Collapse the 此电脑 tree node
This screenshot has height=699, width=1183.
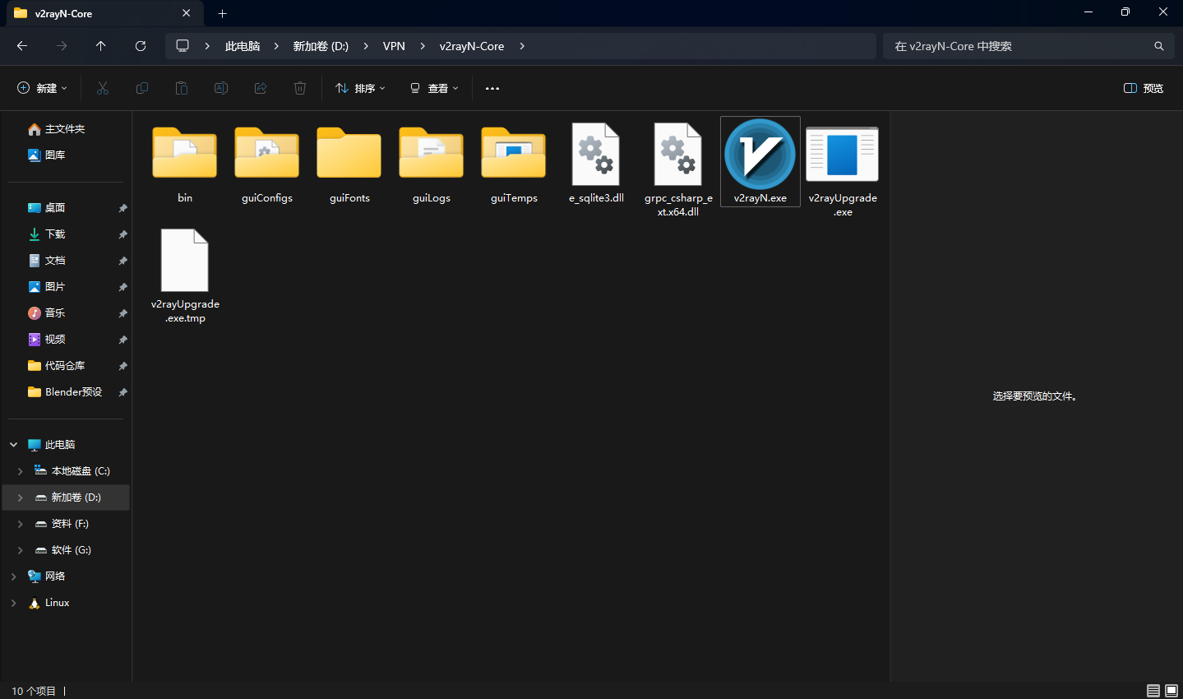13,445
